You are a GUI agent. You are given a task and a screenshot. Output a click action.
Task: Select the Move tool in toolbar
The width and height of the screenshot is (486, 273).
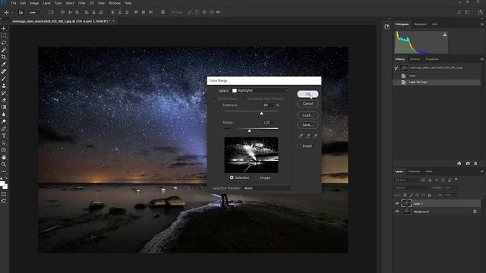tap(4, 29)
